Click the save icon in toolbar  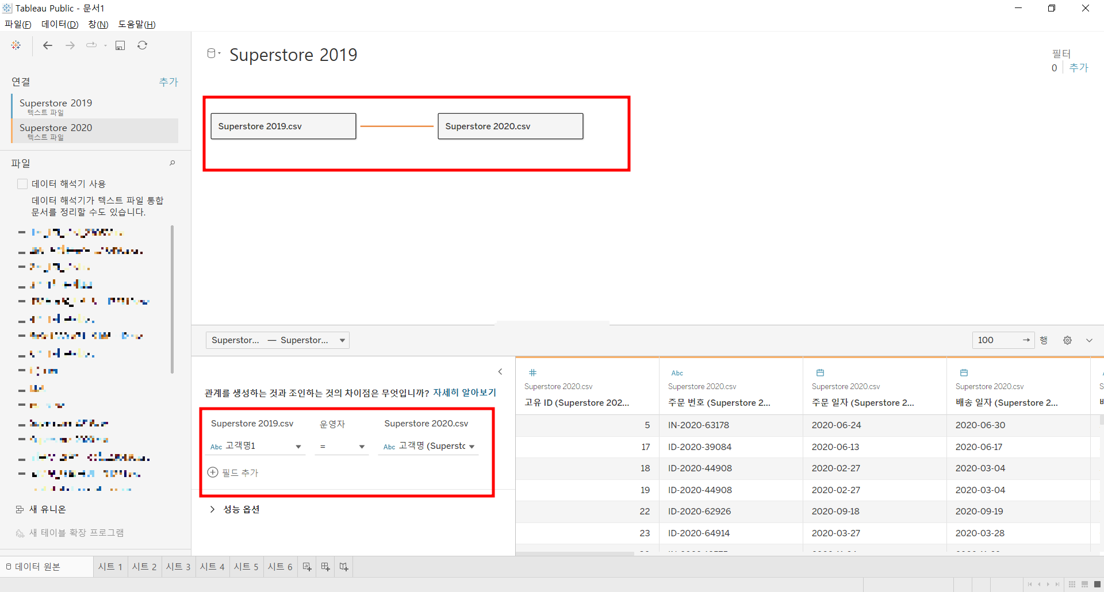click(x=120, y=45)
